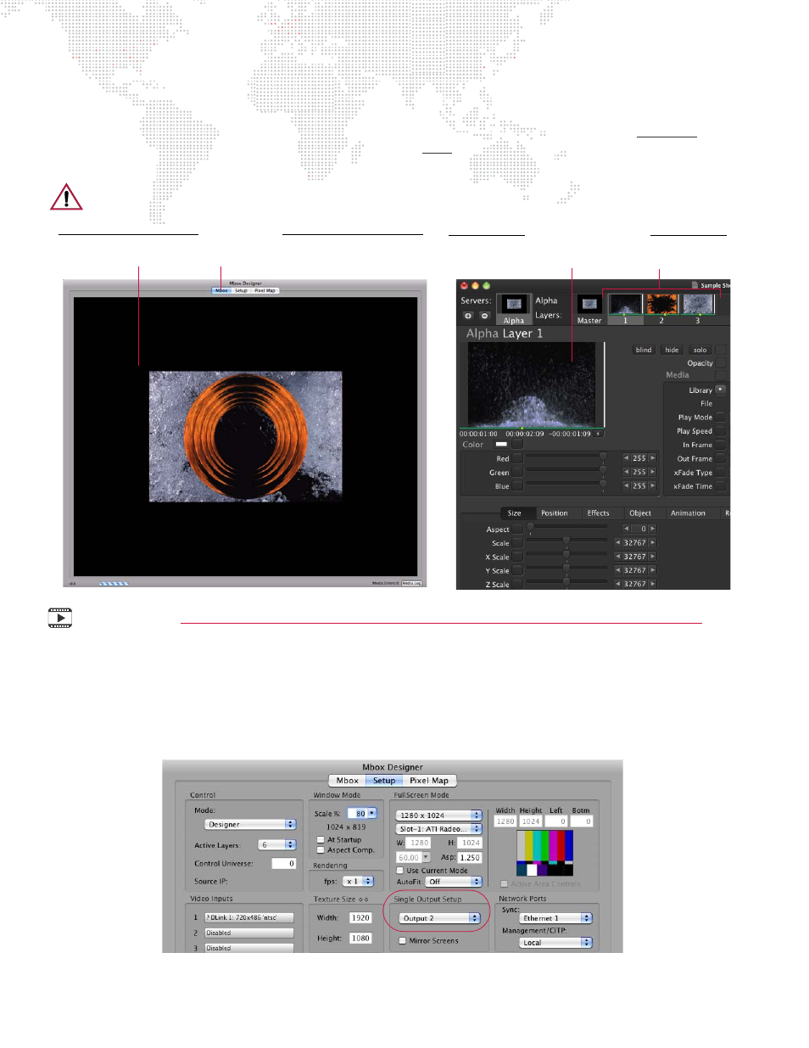This screenshot has width=809, height=1048.
Task: Enable the Aspect Comp. checkbox
Action: click(x=321, y=850)
